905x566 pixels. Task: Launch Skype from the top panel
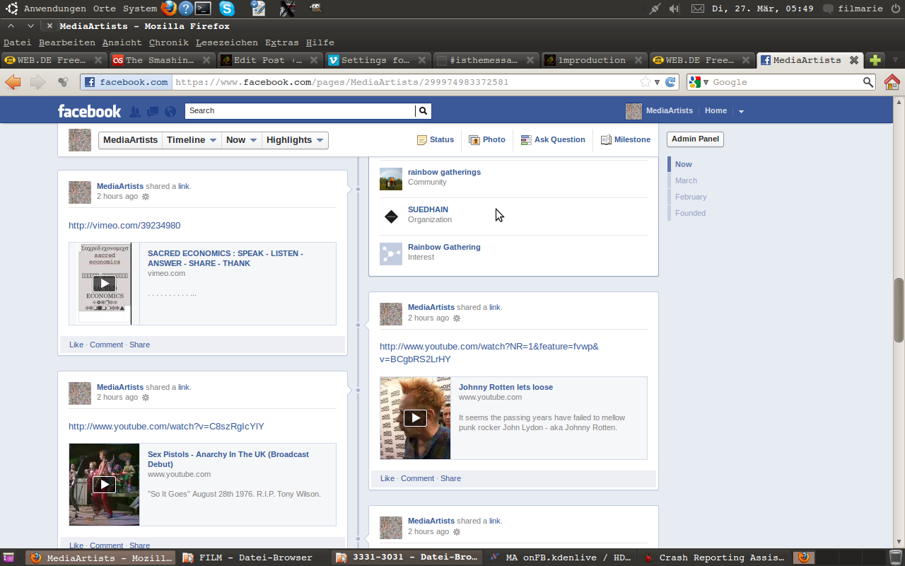click(226, 8)
